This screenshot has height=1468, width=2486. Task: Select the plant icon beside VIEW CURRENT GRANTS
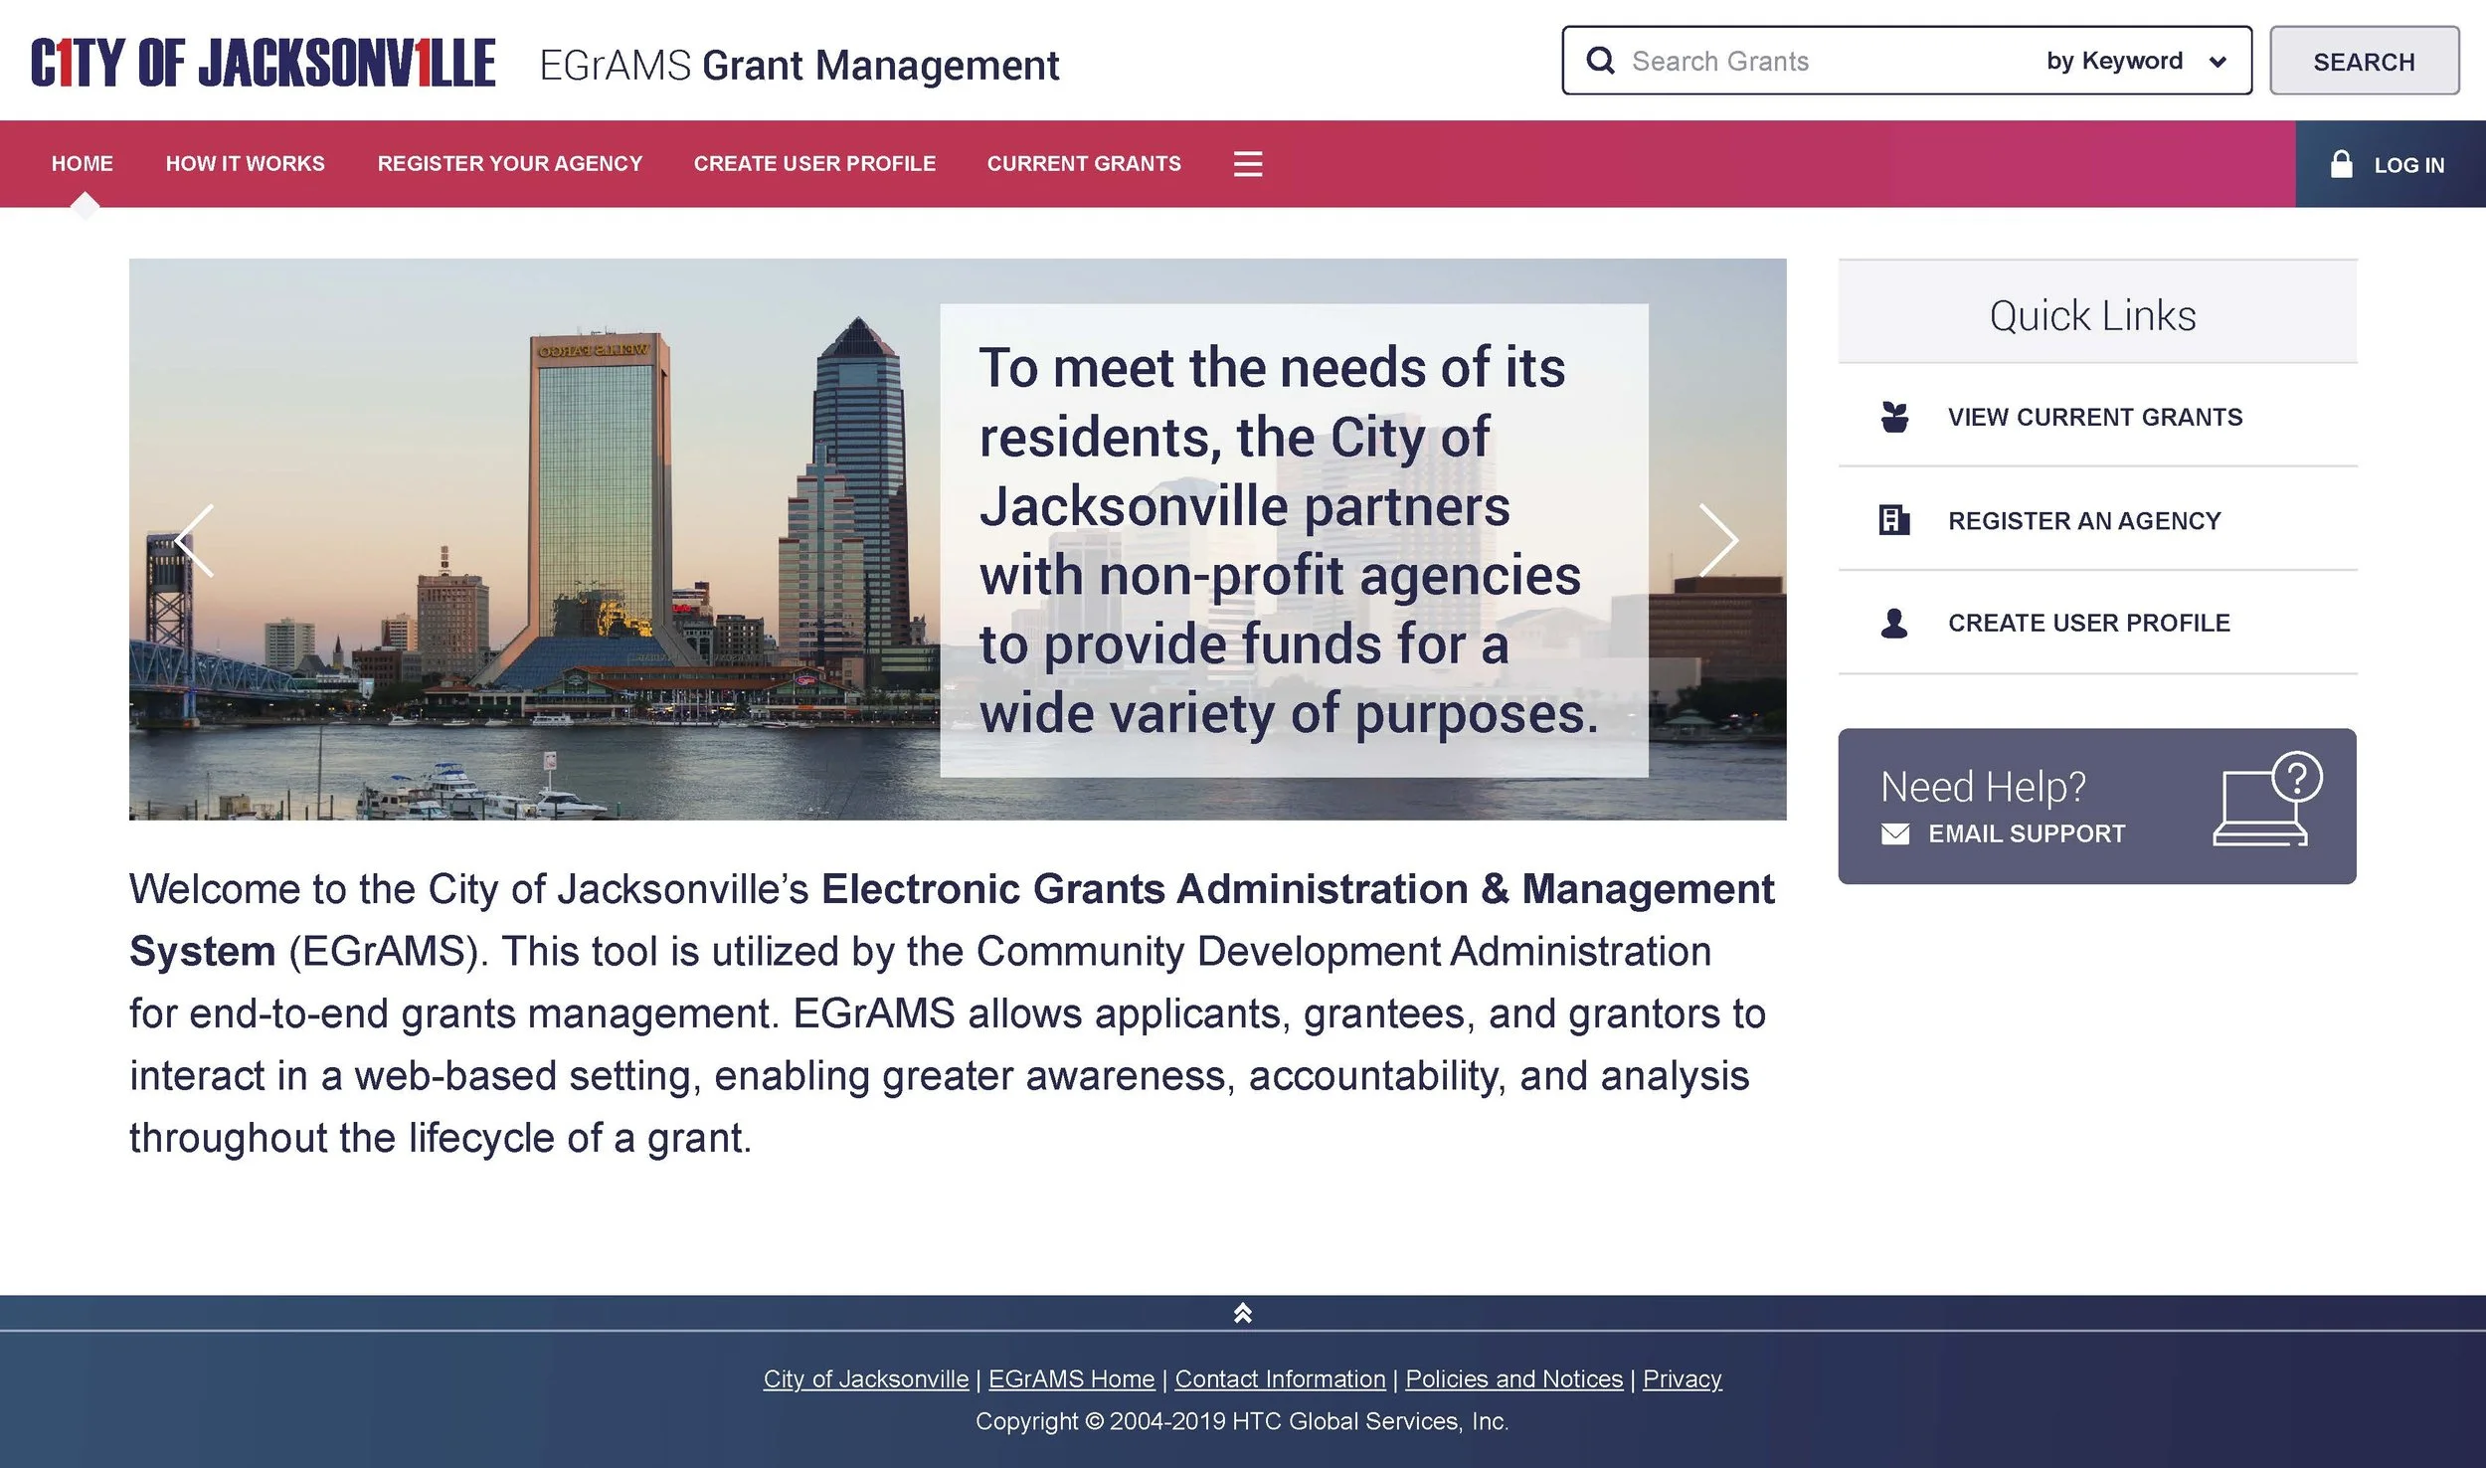coord(1897,417)
